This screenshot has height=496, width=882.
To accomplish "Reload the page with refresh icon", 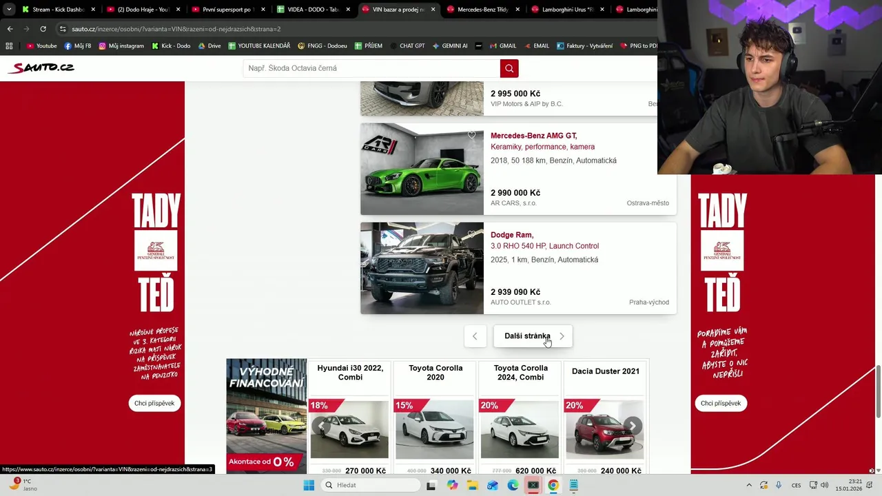I will 43,29.
